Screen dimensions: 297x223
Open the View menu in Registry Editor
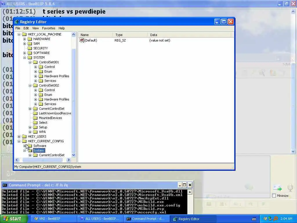35,28
